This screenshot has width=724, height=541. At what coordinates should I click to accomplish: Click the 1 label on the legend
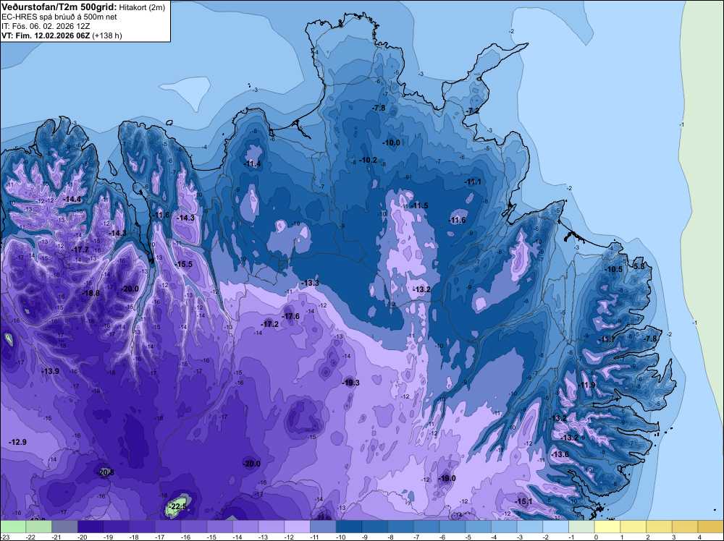click(623, 537)
